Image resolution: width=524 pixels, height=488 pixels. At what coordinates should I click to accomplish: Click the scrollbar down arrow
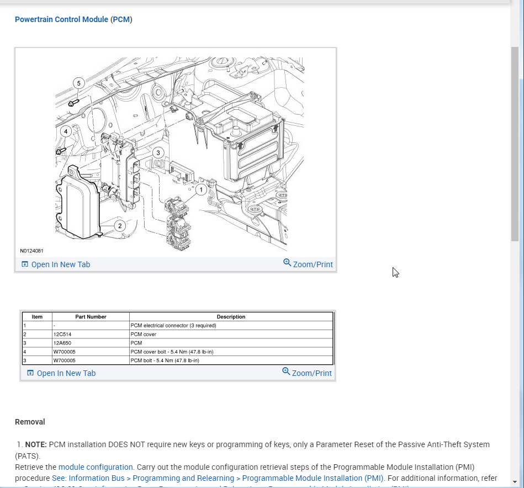click(x=515, y=482)
